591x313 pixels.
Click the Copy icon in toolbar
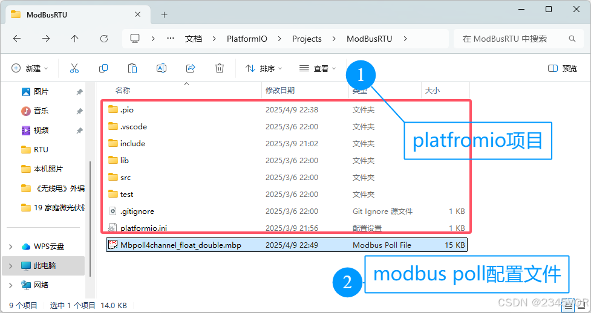coord(103,68)
